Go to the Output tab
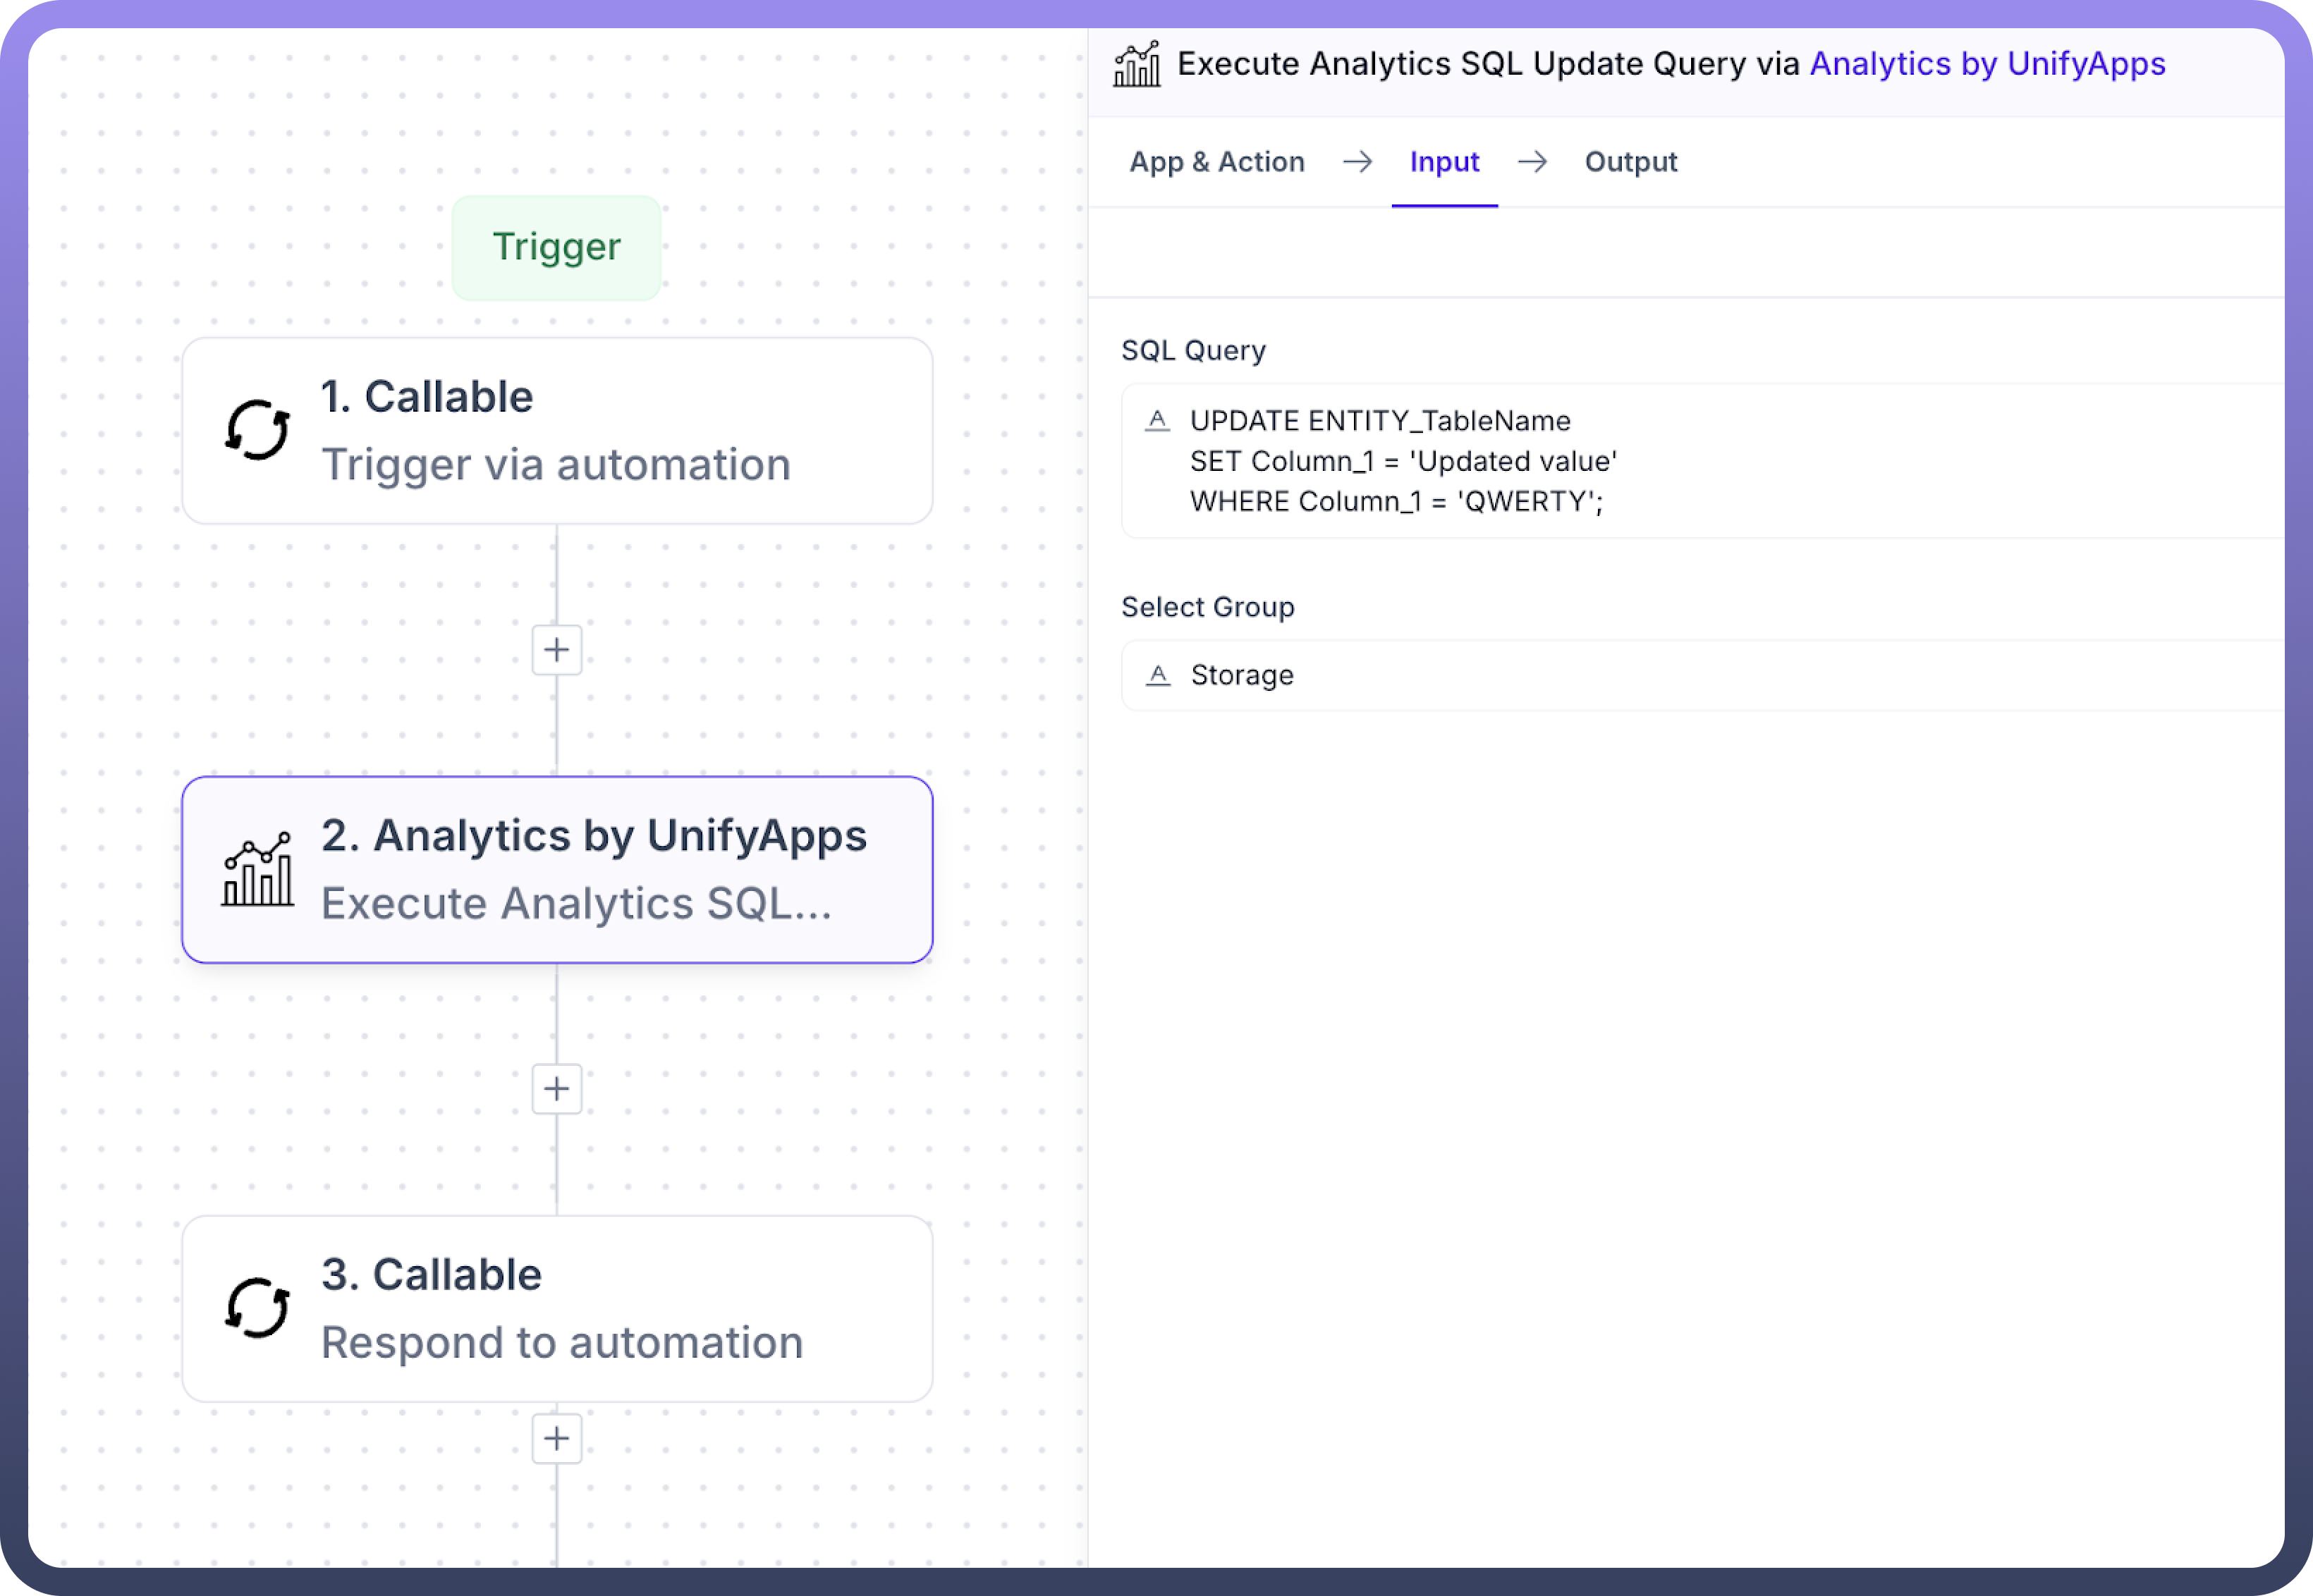The height and width of the screenshot is (1596, 2313). (x=1630, y=162)
